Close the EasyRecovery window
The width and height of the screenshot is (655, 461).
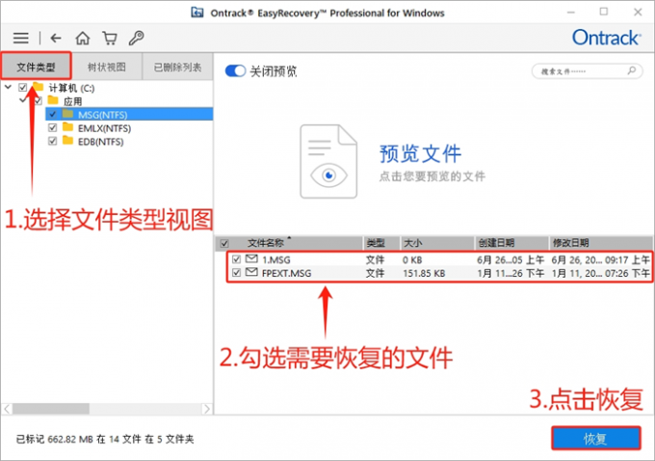[638, 13]
